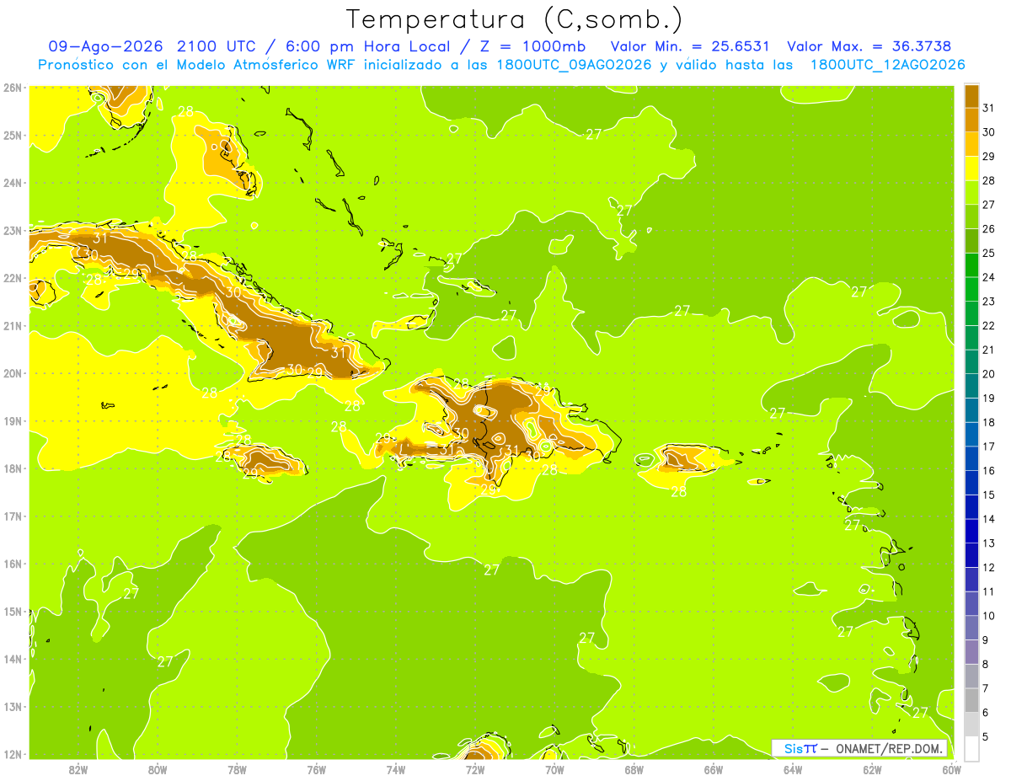The height and width of the screenshot is (781, 1011).
Task: Pick the dark blue legend swatch between 12 and 13
Action: (x=971, y=555)
